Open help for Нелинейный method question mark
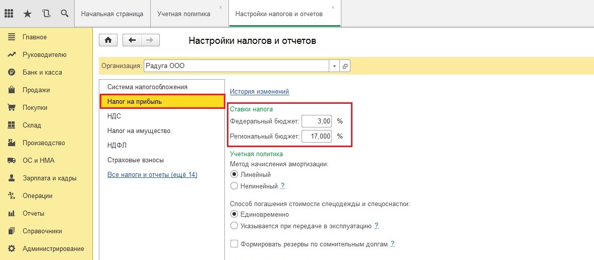Viewport: 594px width, 260px height. click(x=282, y=186)
